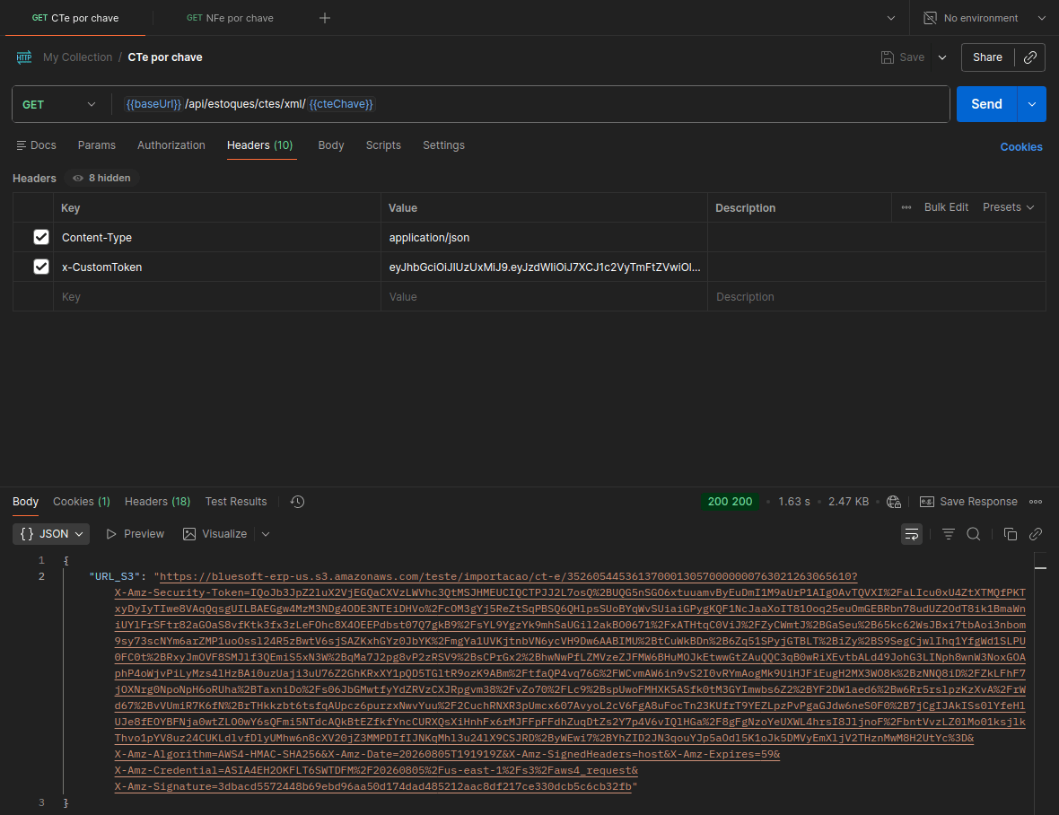Click the 2.47 KB response size
Image resolution: width=1059 pixels, height=815 pixels.
click(x=848, y=502)
